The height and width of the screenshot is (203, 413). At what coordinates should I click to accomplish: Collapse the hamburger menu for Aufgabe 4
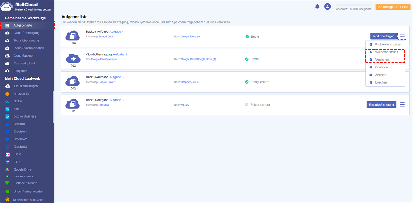(402, 36)
